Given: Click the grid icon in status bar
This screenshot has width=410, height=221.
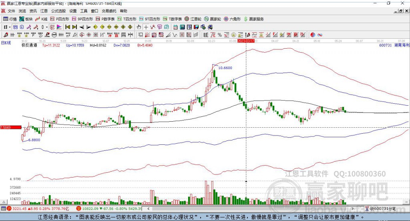Looking at the screenshot, I should click(3, 209).
